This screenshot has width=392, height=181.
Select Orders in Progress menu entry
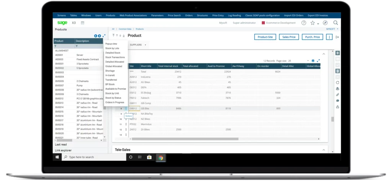115,102
